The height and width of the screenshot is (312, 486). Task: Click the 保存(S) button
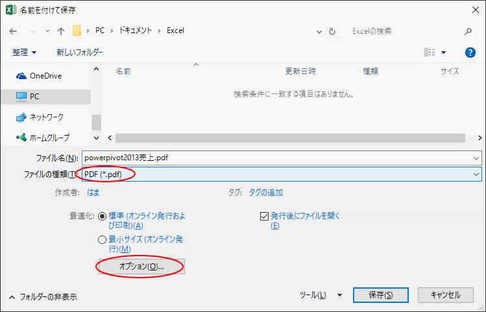click(381, 295)
